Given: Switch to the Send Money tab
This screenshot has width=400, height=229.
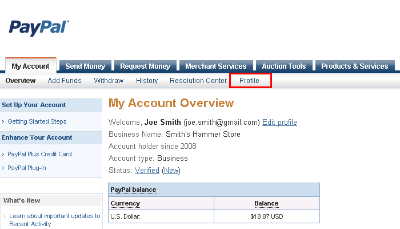Looking at the screenshot, I should pyautogui.click(x=85, y=66).
